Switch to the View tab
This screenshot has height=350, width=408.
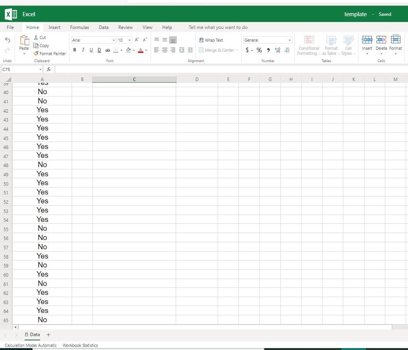pos(147,27)
